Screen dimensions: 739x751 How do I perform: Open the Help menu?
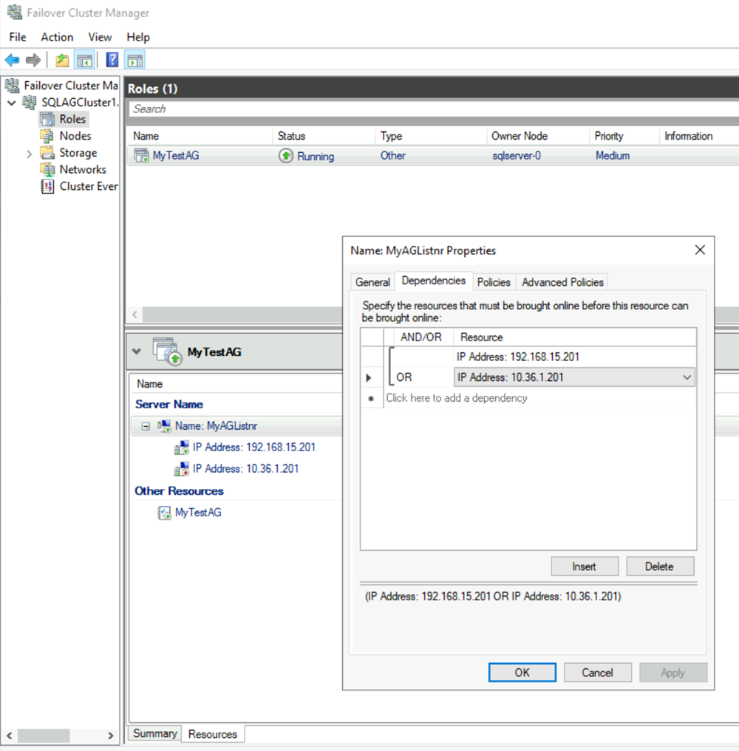pos(138,37)
